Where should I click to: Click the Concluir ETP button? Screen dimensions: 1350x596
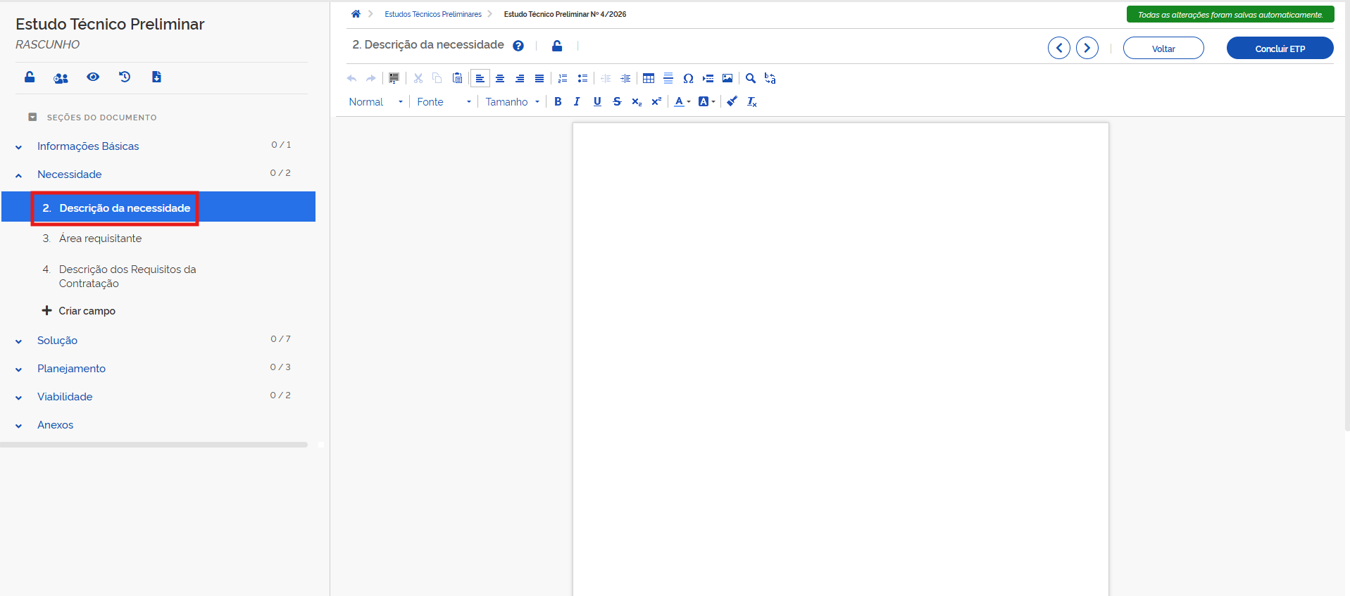click(1280, 49)
